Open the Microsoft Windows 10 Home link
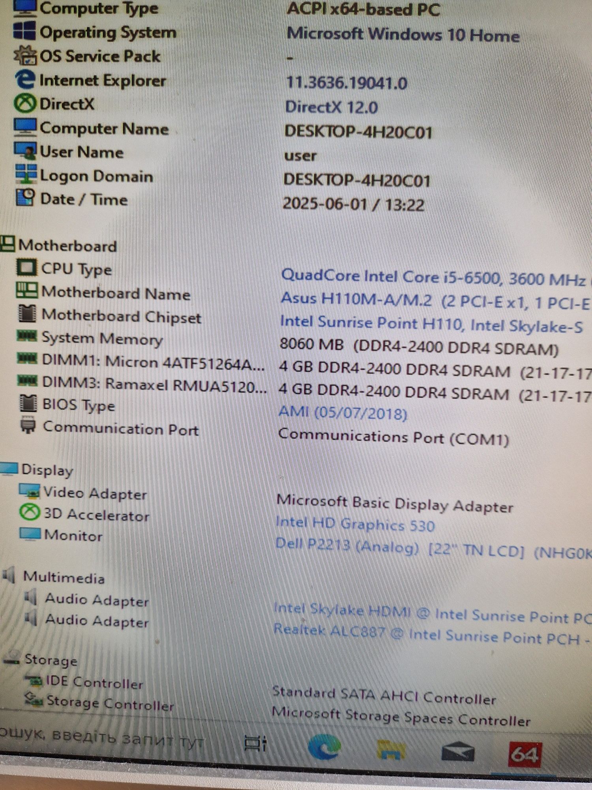The width and height of the screenshot is (592, 790). tap(403, 34)
